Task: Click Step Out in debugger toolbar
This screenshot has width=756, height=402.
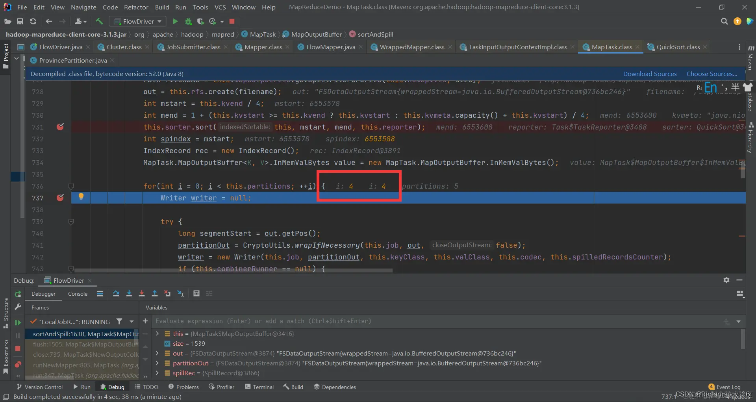Action: click(x=154, y=293)
